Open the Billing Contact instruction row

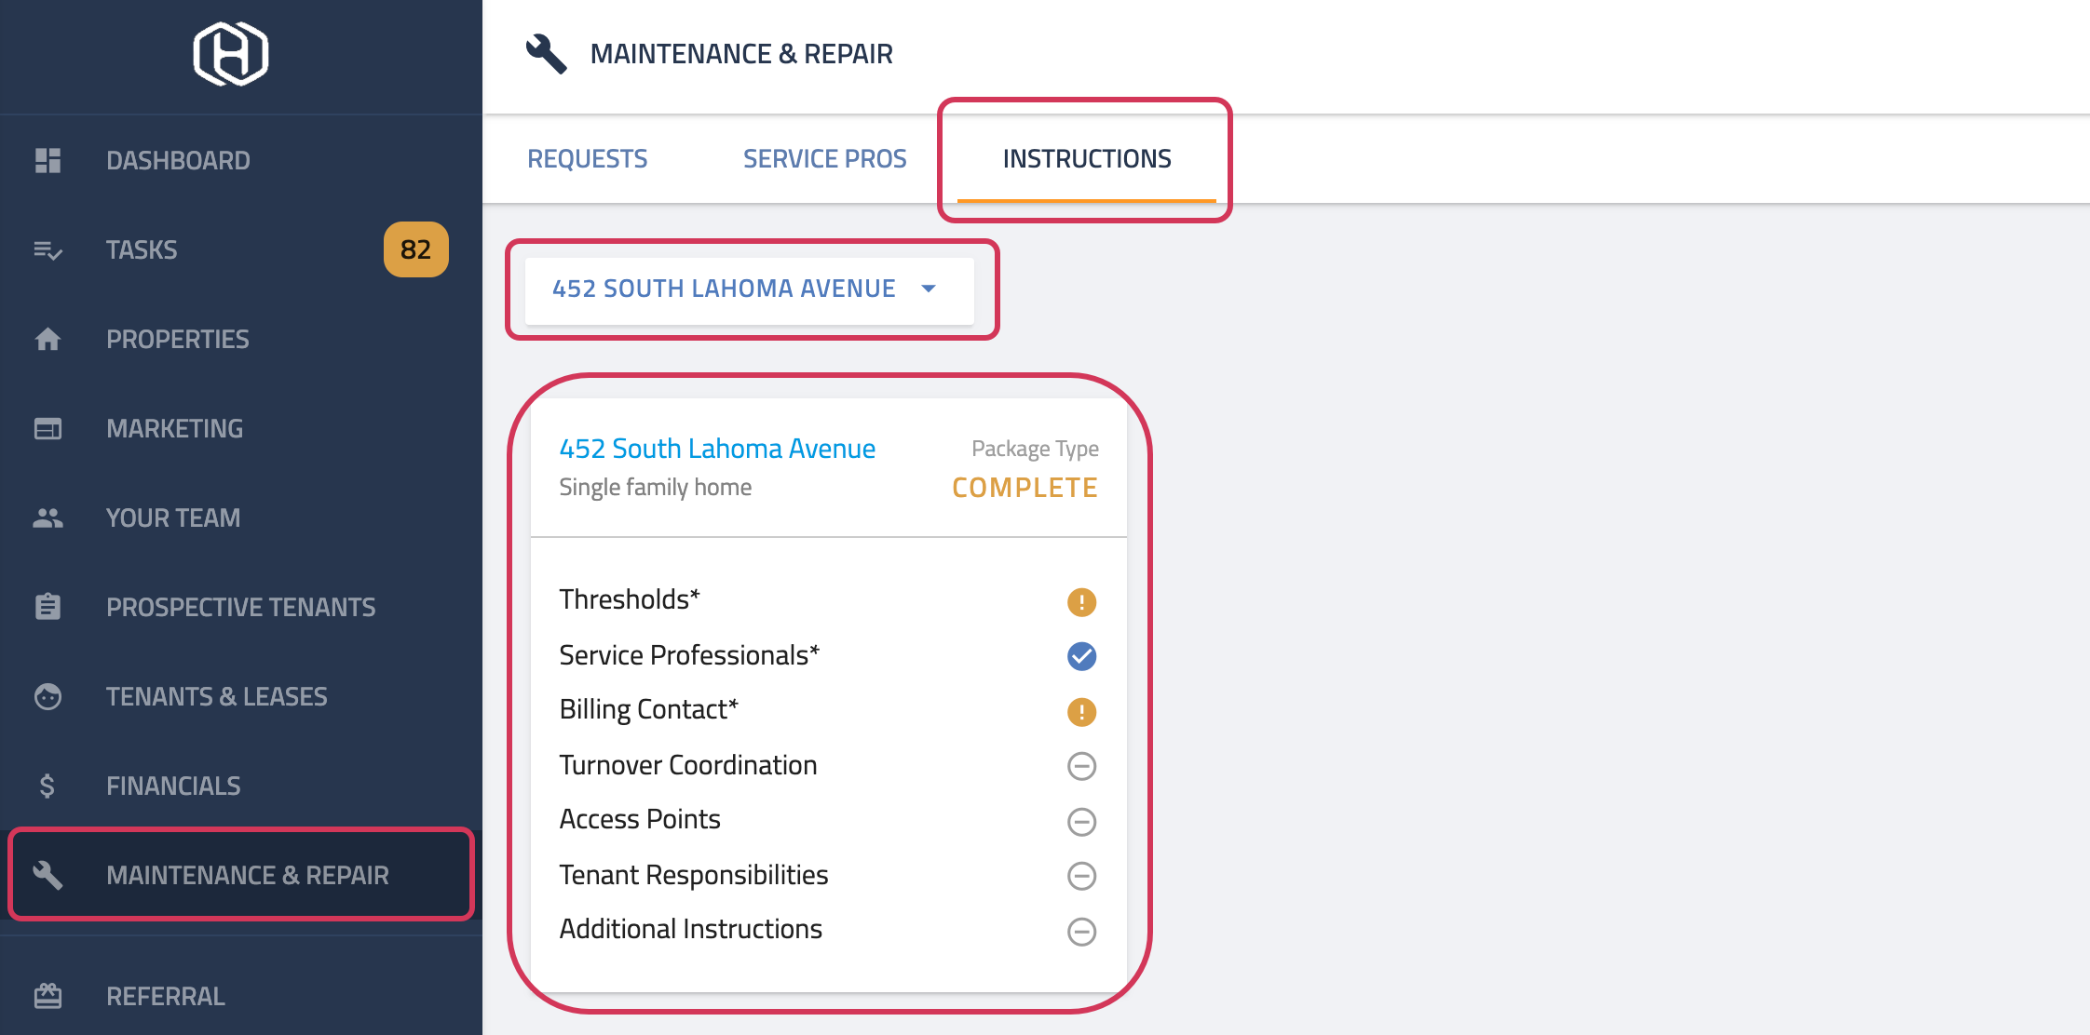828,710
